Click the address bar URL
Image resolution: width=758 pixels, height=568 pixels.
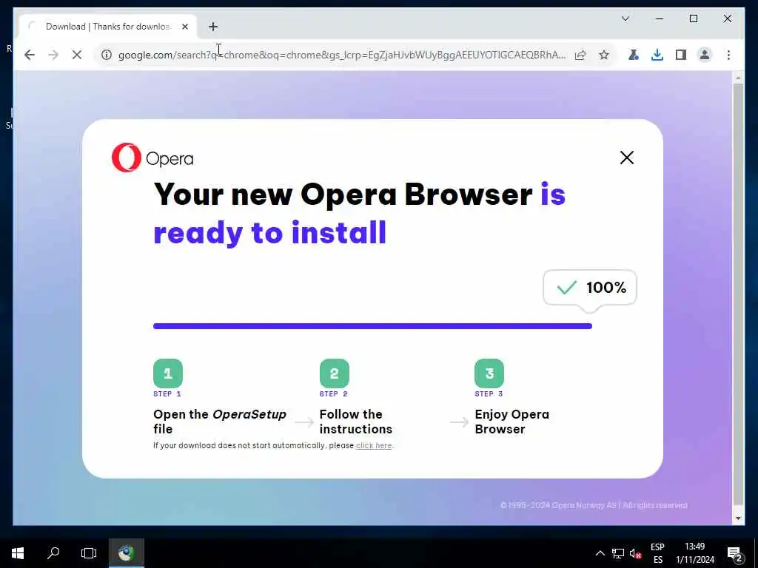pos(341,55)
